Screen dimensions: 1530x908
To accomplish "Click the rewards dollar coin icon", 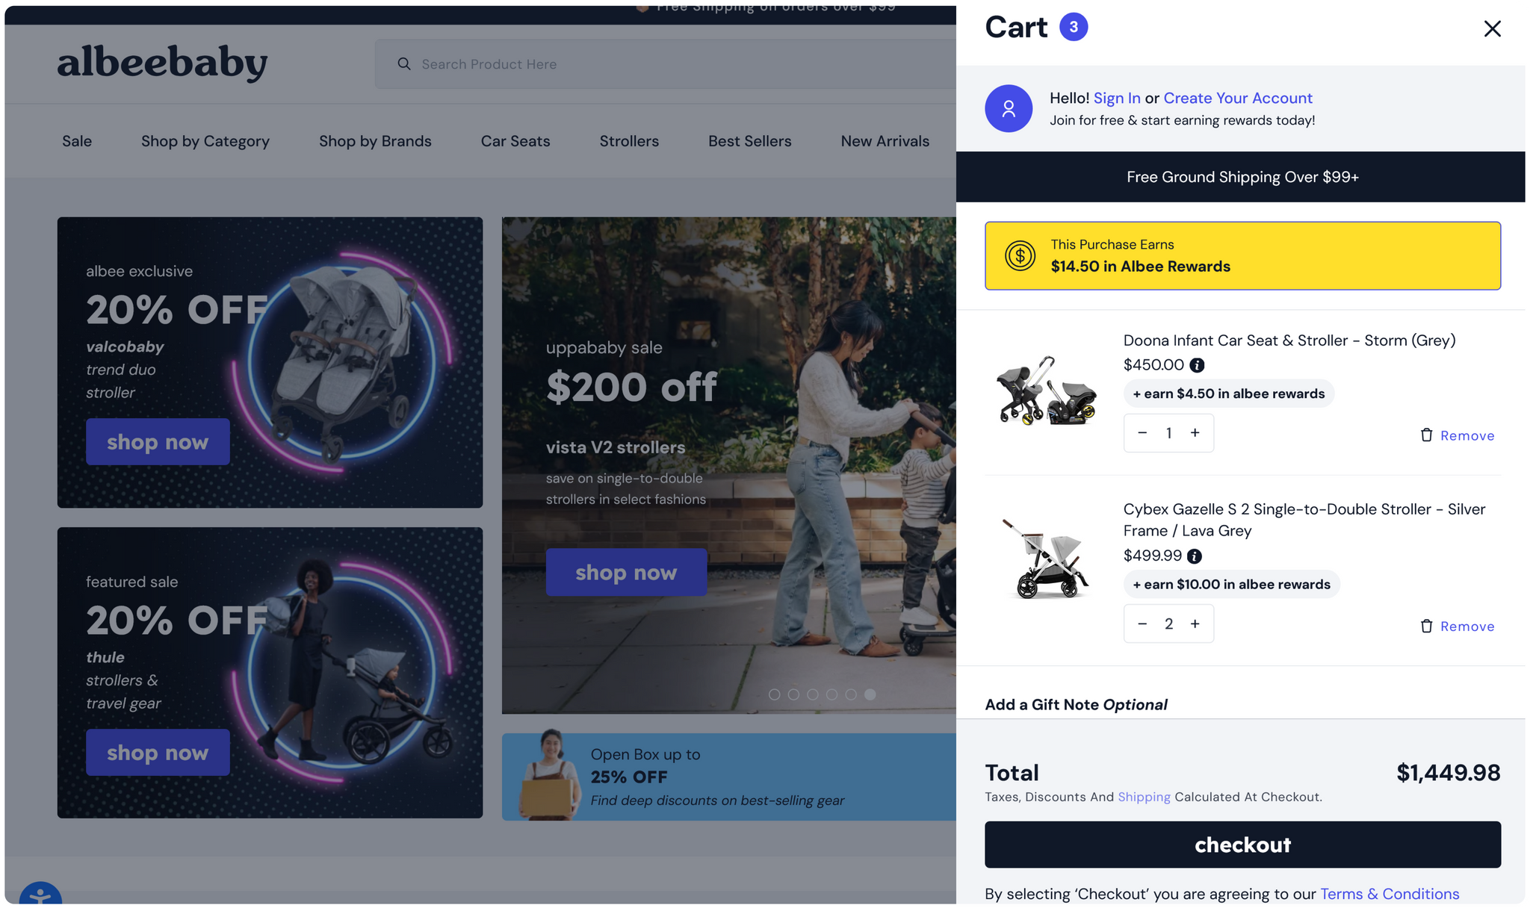I will (x=1020, y=255).
